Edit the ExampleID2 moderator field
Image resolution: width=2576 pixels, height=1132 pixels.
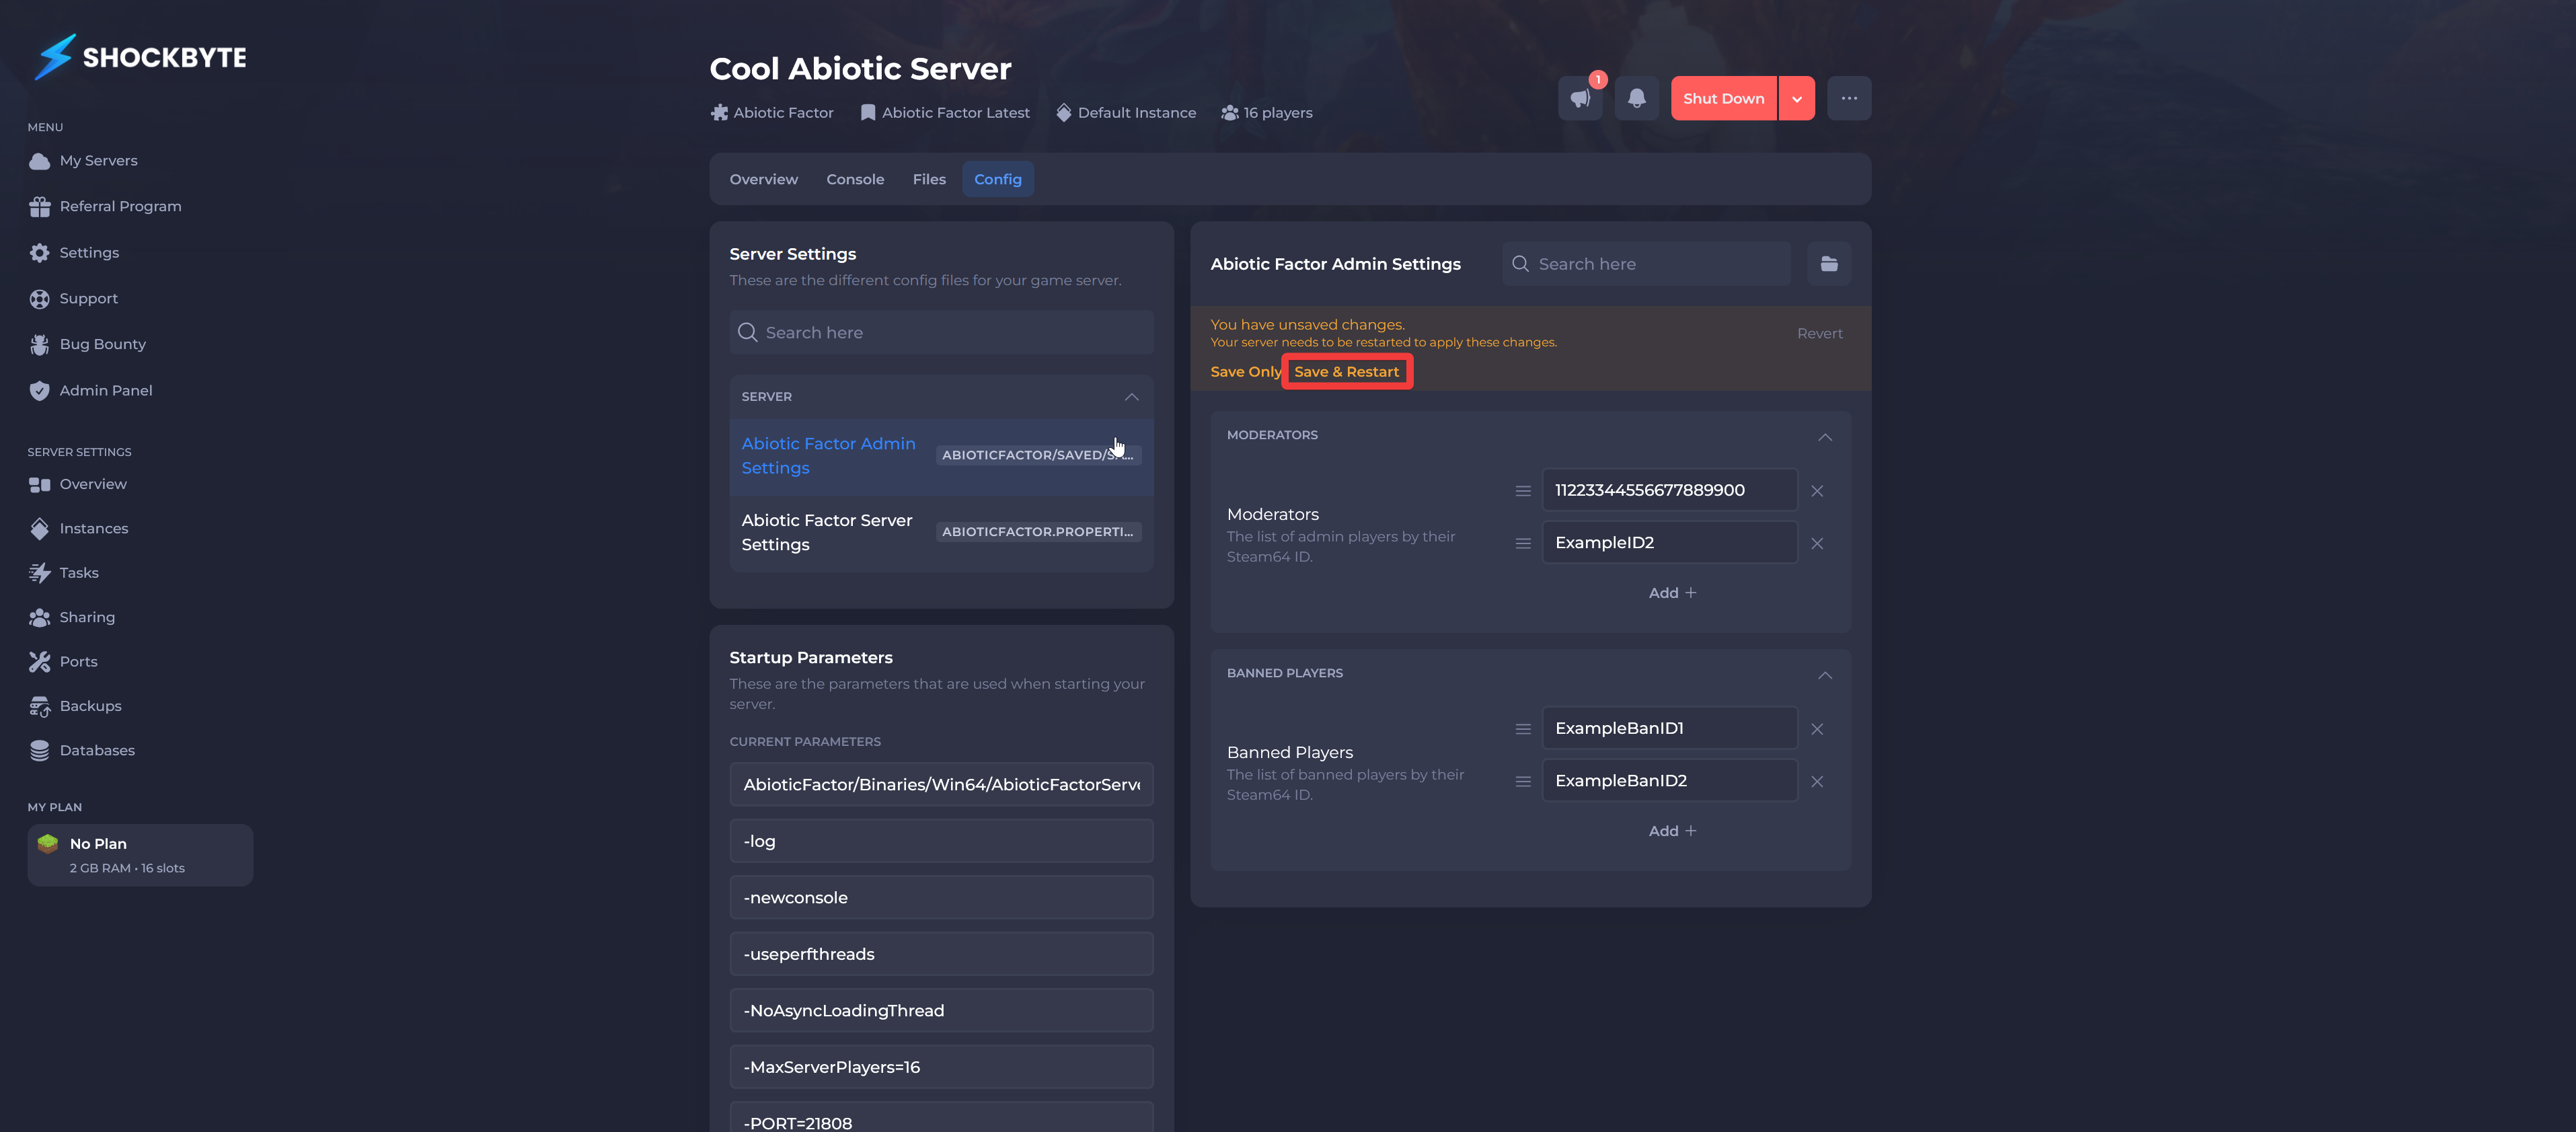pyautogui.click(x=1669, y=542)
